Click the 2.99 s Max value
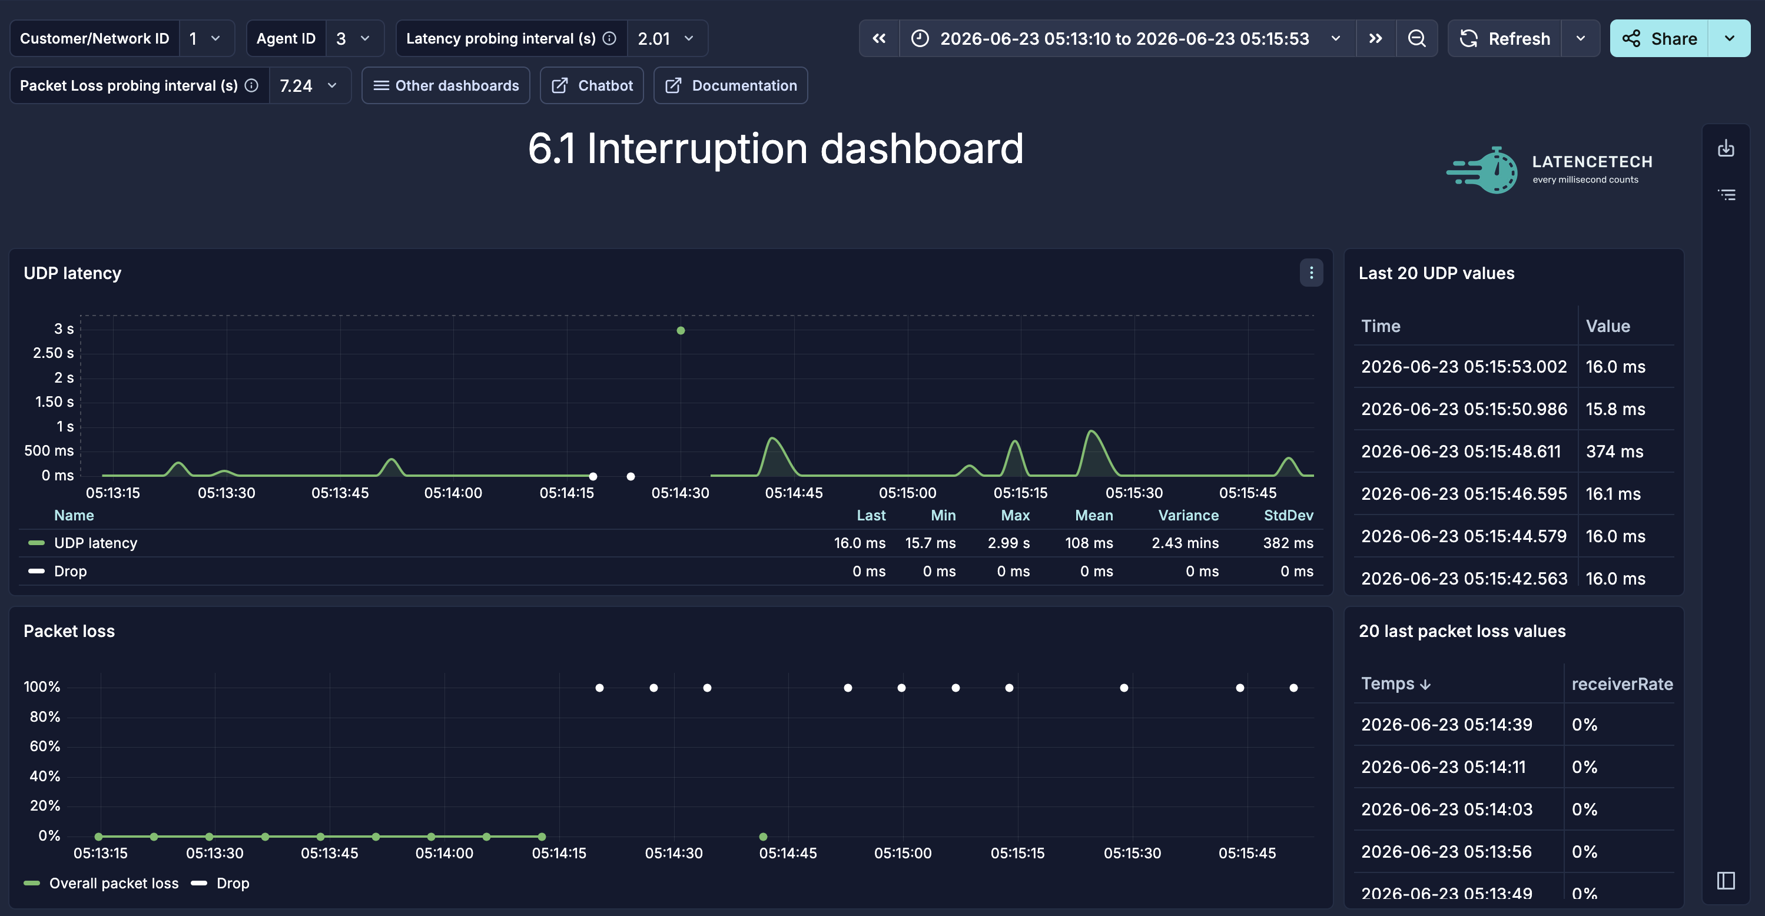 1008,543
